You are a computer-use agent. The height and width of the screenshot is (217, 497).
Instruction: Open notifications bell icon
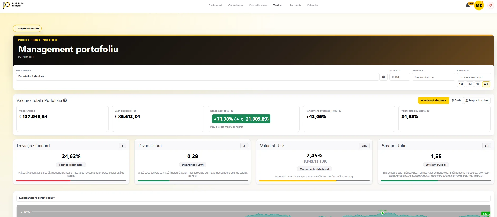tap(468, 5)
